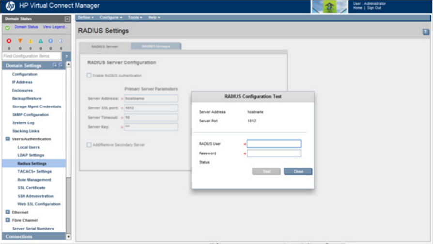433x245 pixels.
Task: Open the Tools menu
Action: (135, 18)
